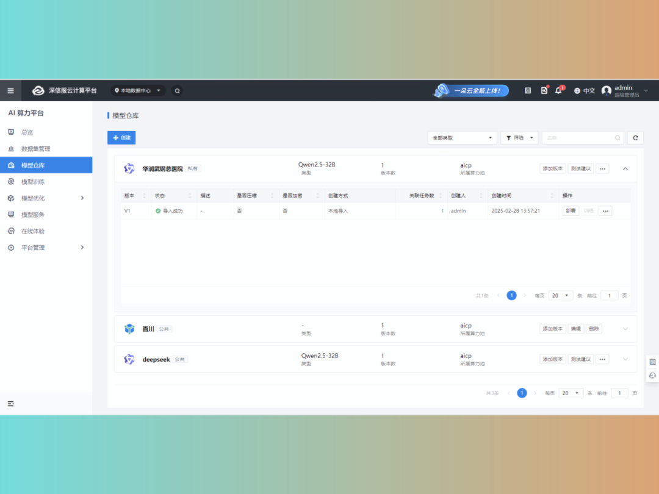The width and height of the screenshot is (659, 494).
Task: Click the blue 创建 button
Action: coord(121,138)
